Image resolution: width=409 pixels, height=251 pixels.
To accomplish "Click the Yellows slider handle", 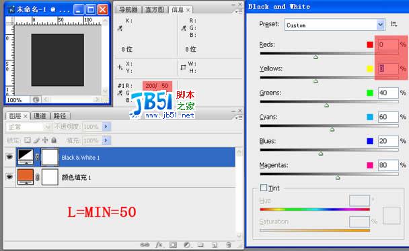I will coord(315,81).
